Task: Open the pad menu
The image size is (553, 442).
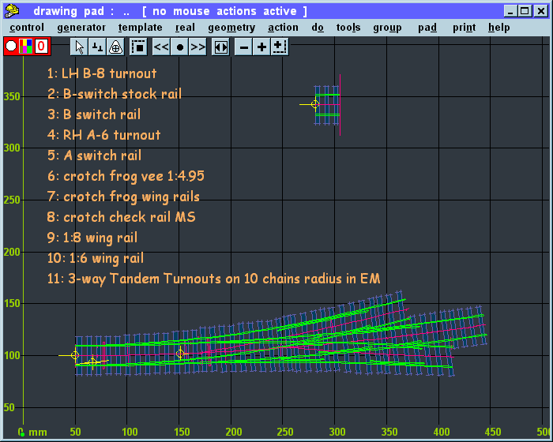Action: 427,28
